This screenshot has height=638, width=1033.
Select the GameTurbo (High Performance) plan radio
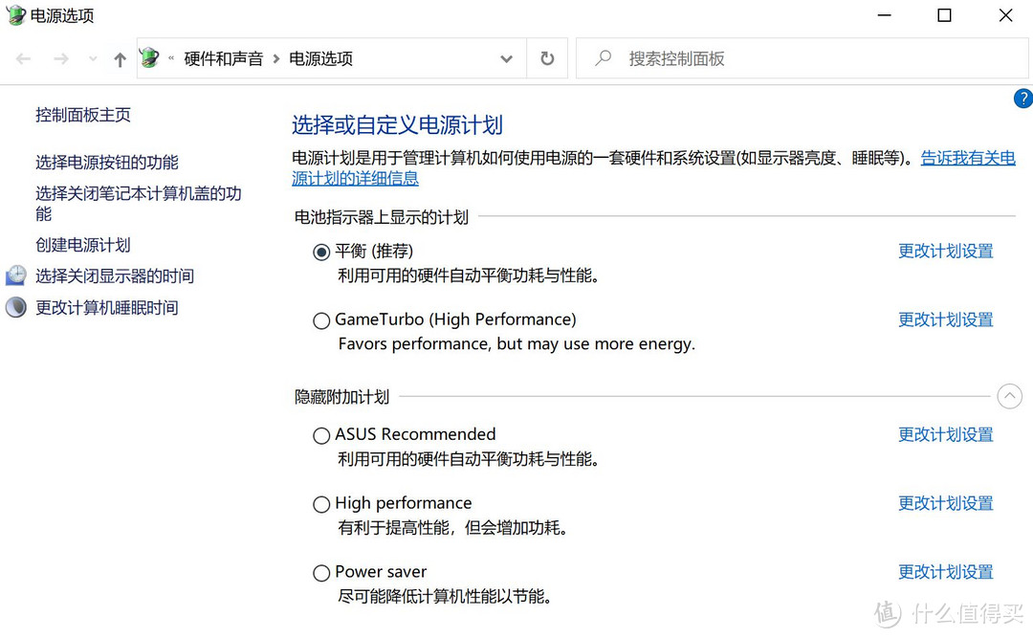pyautogui.click(x=321, y=321)
